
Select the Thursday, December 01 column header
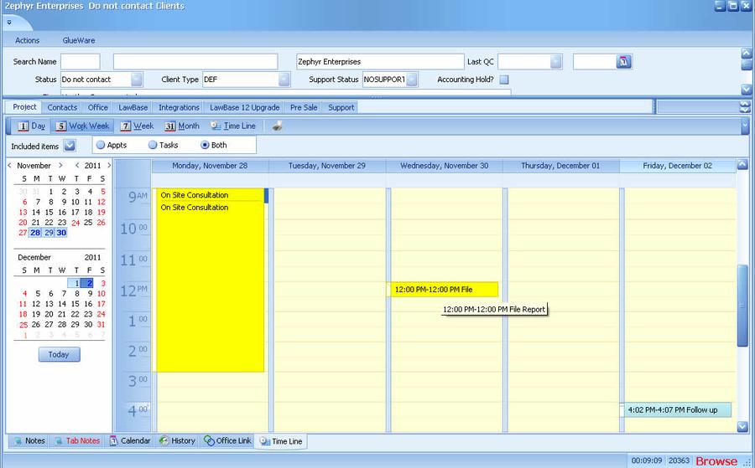560,166
